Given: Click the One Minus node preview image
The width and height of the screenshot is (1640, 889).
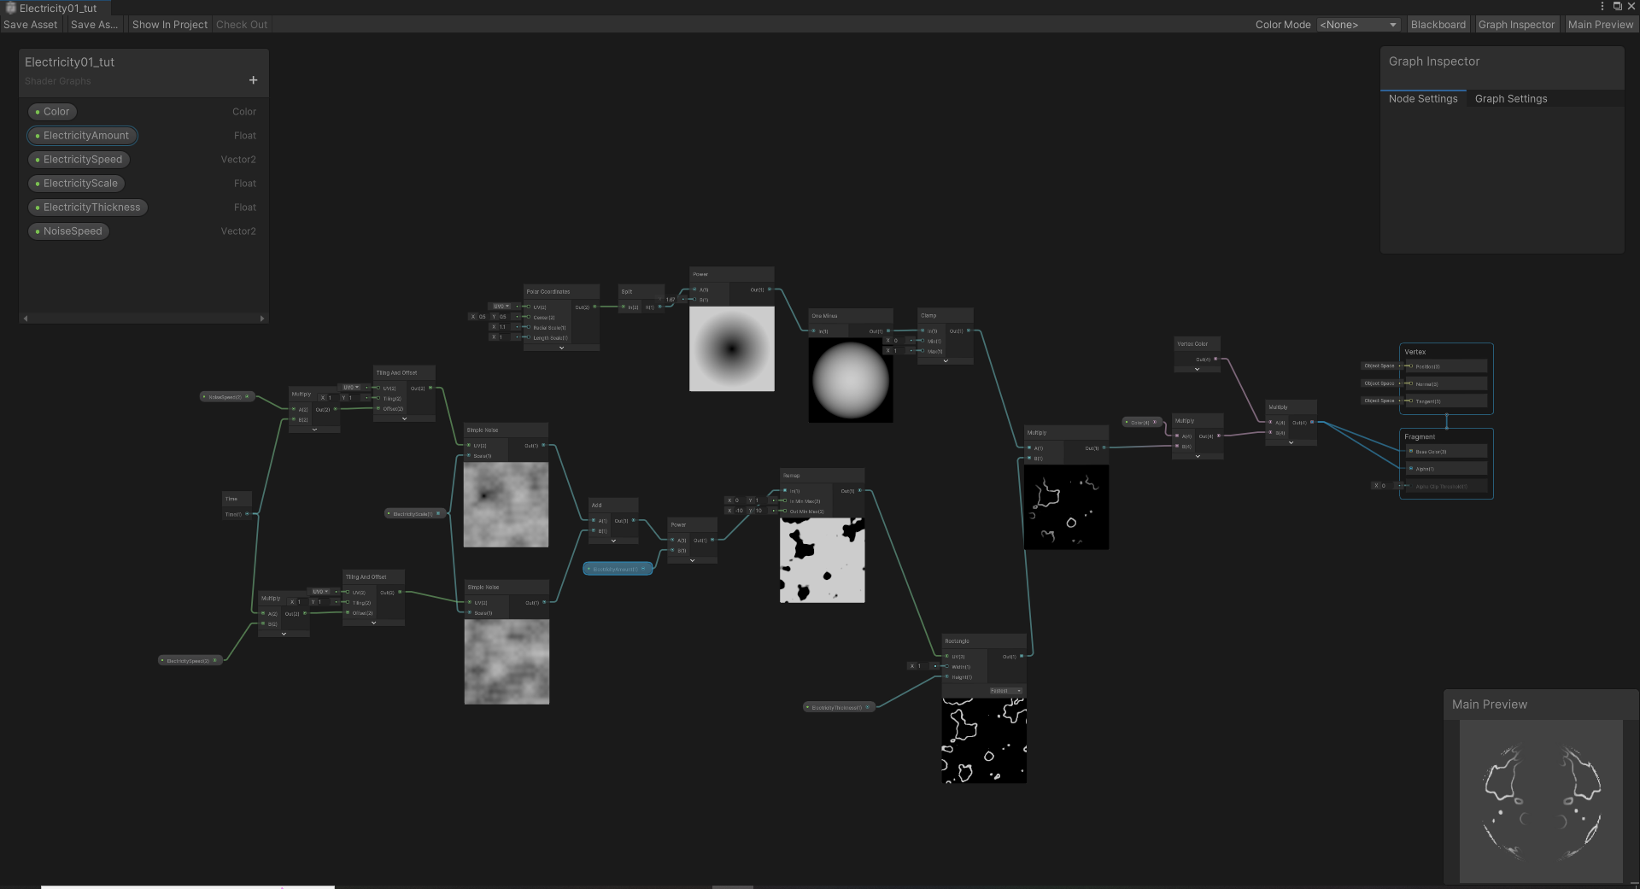Looking at the screenshot, I should point(851,380).
